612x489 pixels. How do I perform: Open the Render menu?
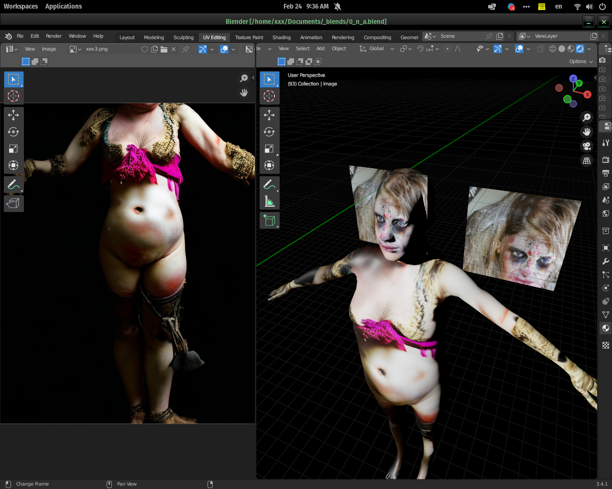coord(54,36)
